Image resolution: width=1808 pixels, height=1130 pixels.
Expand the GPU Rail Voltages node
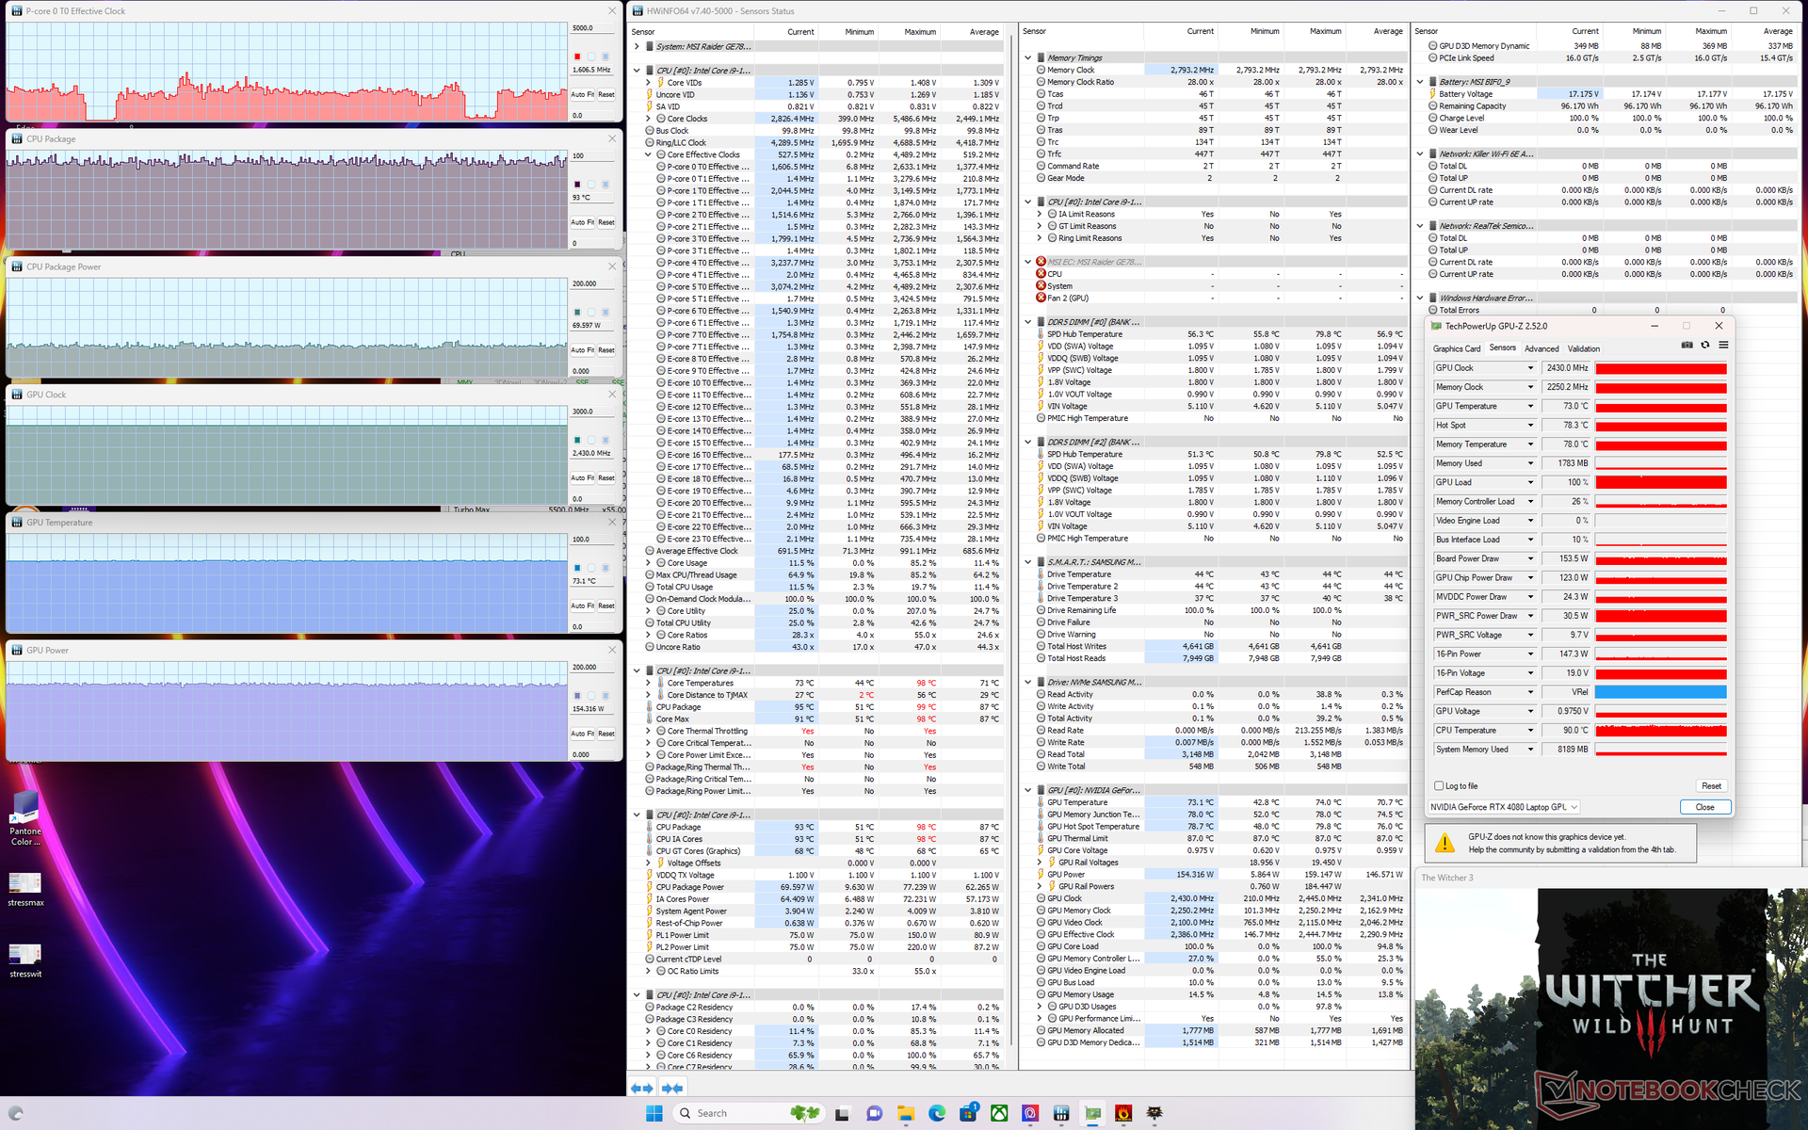point(1039,863)
